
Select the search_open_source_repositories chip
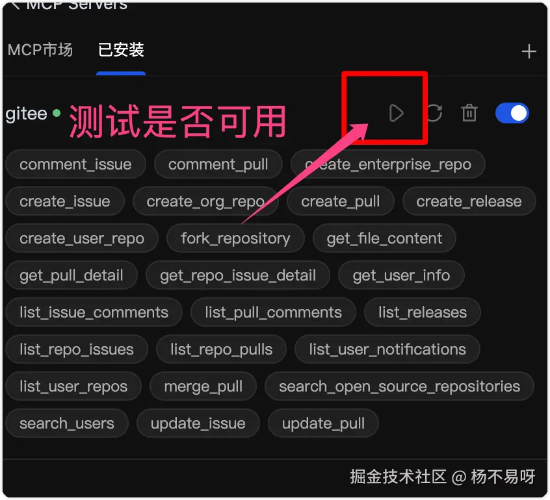[x=399, y=386]
